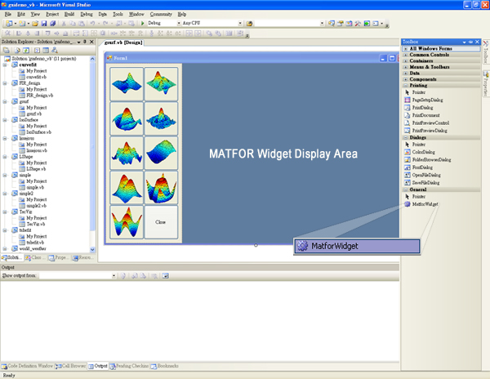The image size is (490, 379).
Task: Open the Tools menu
Action: [x=118, y=14]
